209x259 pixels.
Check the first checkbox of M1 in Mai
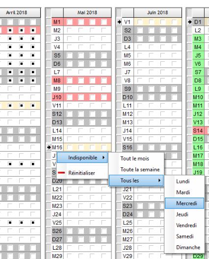tap(69, 22)
